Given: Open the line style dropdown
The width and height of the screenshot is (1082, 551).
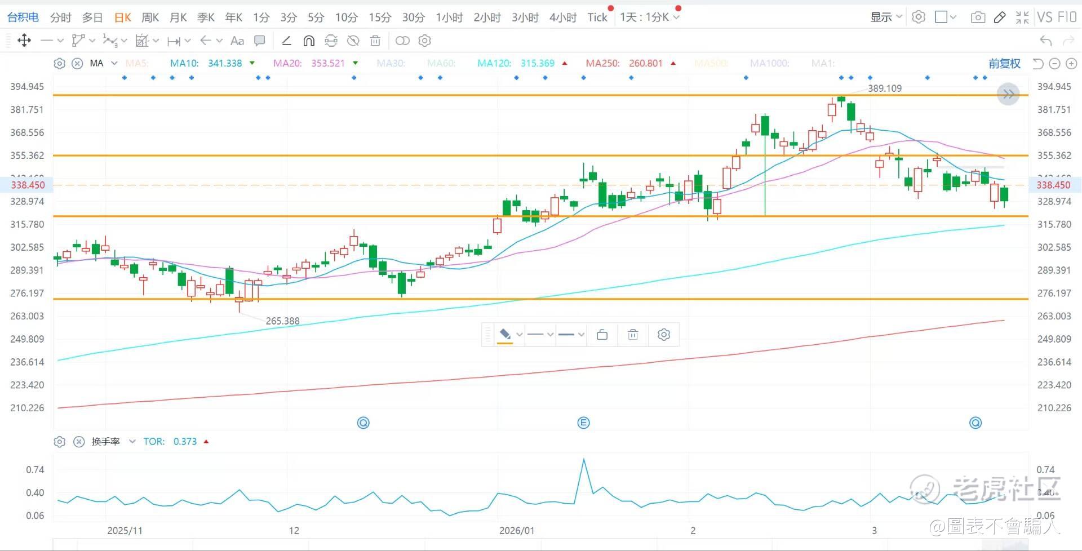Looking at the screenshot, I should click(540, 335).
